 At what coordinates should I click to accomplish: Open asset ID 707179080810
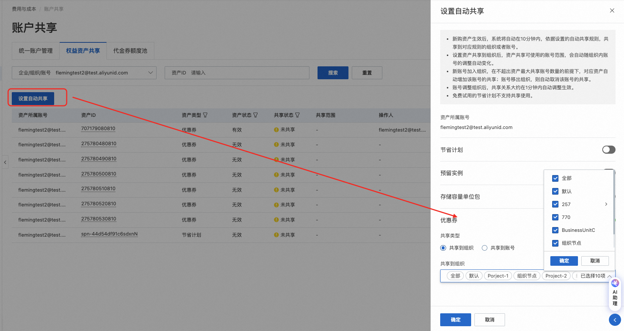point(98,129)
